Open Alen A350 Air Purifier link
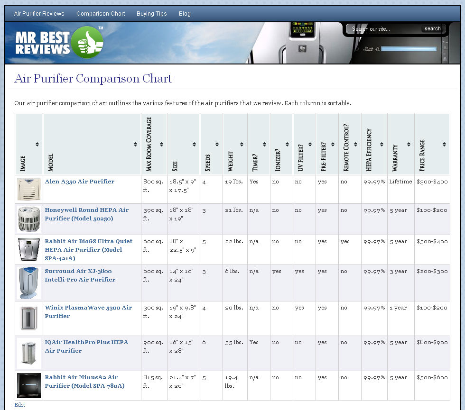Viewport: 465px width, 410px height. click(80, 182)
